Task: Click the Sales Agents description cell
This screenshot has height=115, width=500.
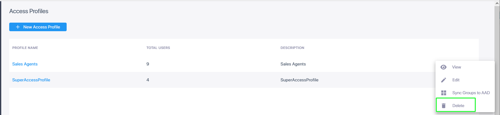Action: click(x=293, y=64)
